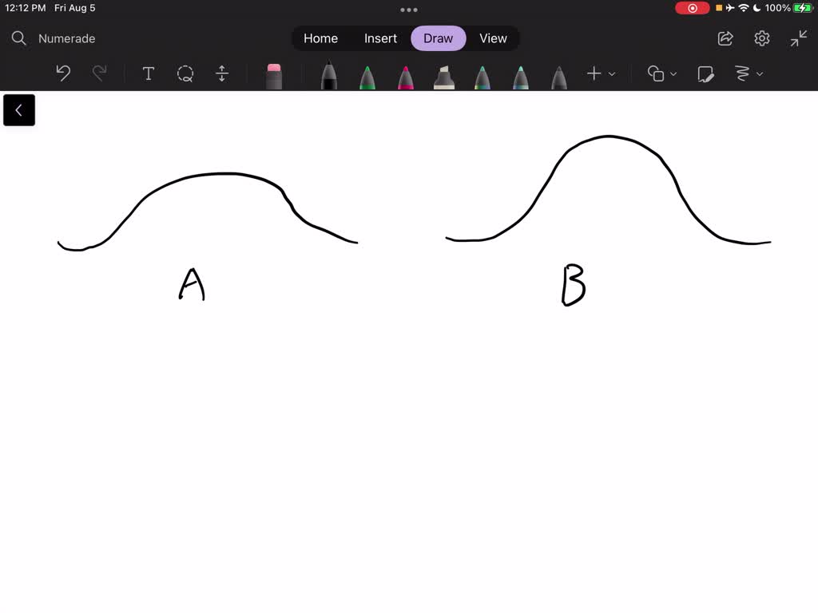Viewport: 818px width, 613px height.
Task: Switch to the View tab
Action: point(493,38)
